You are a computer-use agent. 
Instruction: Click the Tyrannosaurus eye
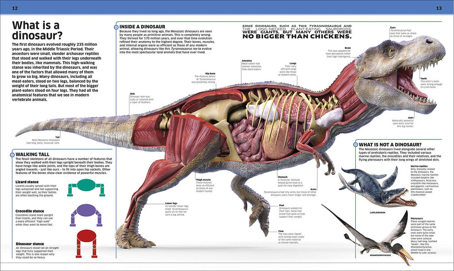point(391,50)
